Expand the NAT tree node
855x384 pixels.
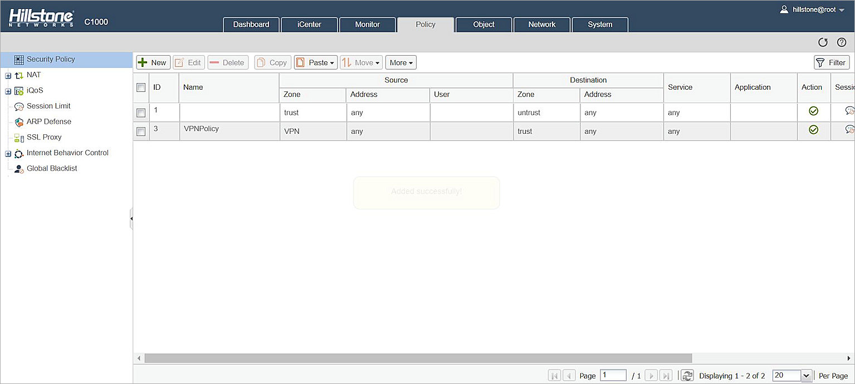tap(8, 75)
